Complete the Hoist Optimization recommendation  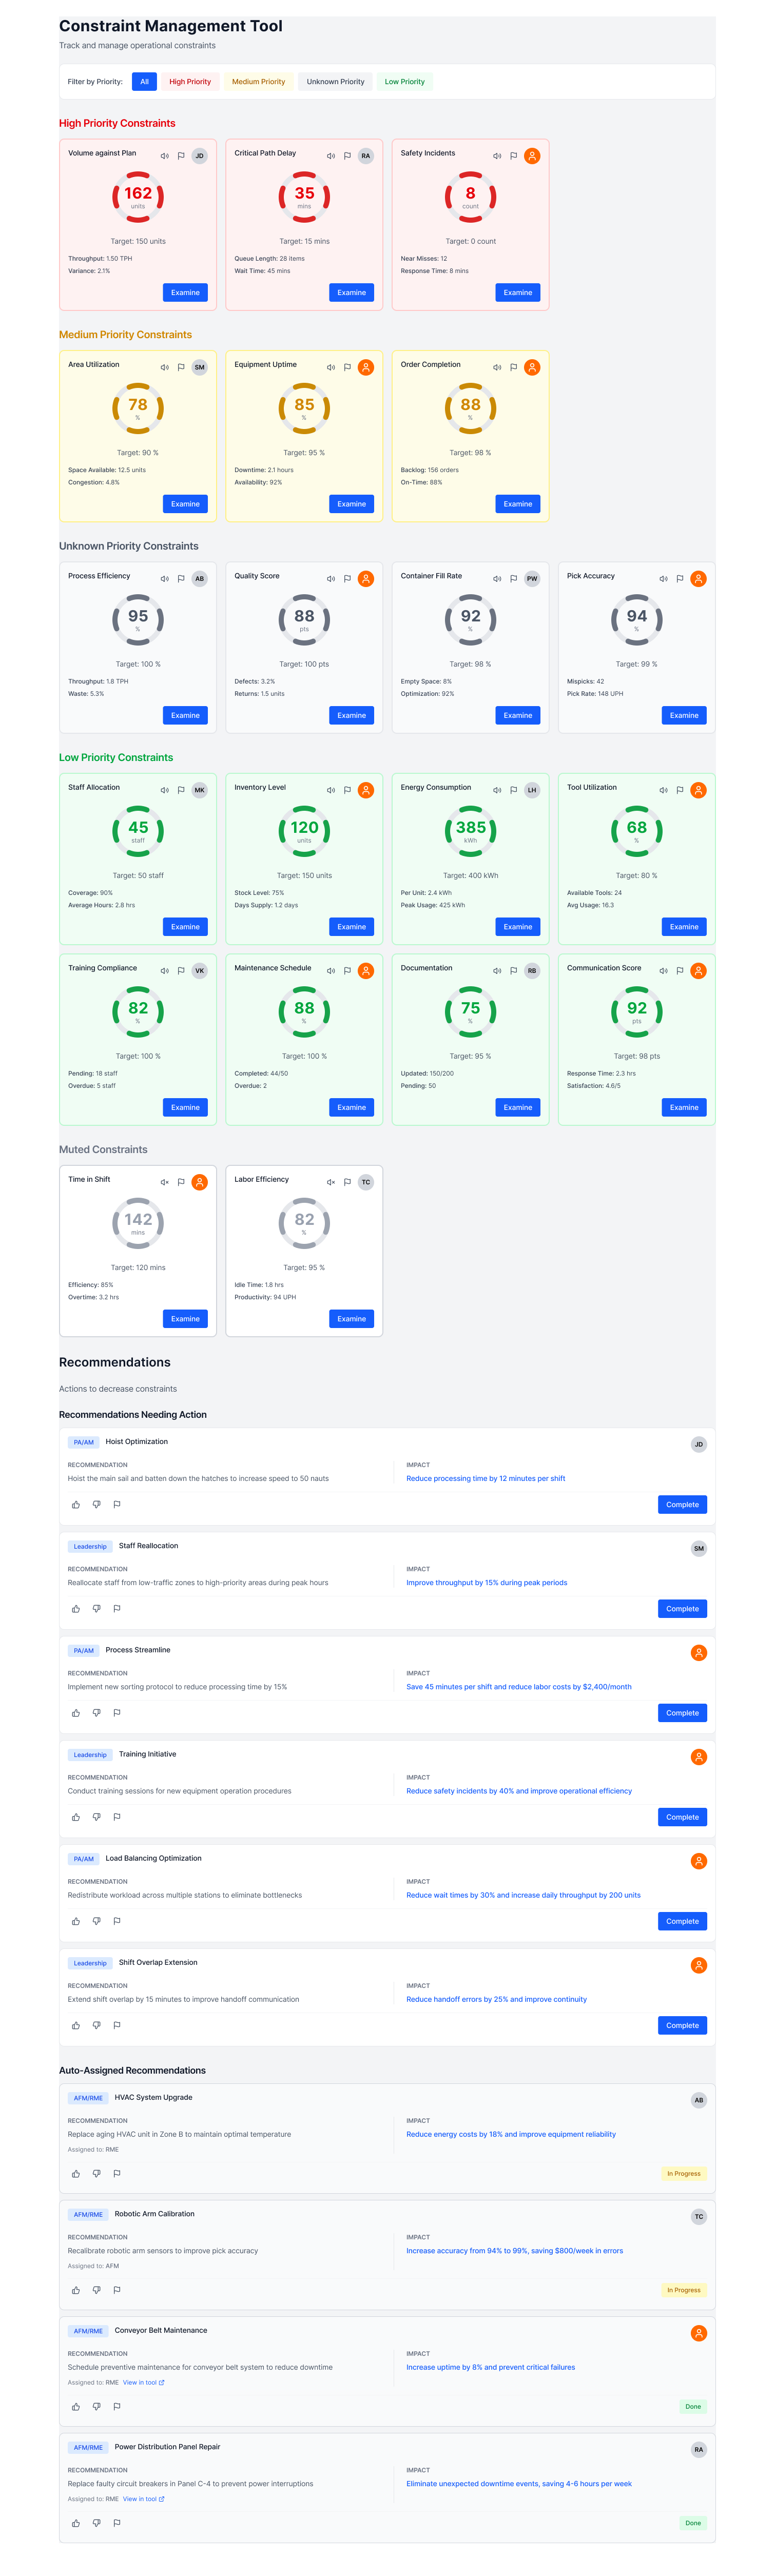click(683, 1505)
